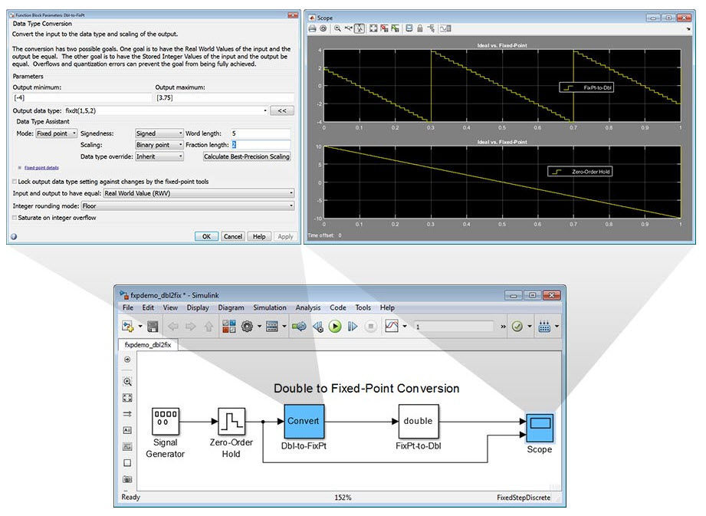Open the Signedness dropdown
The height and width of the screenshot is (516, 706).
159,133
